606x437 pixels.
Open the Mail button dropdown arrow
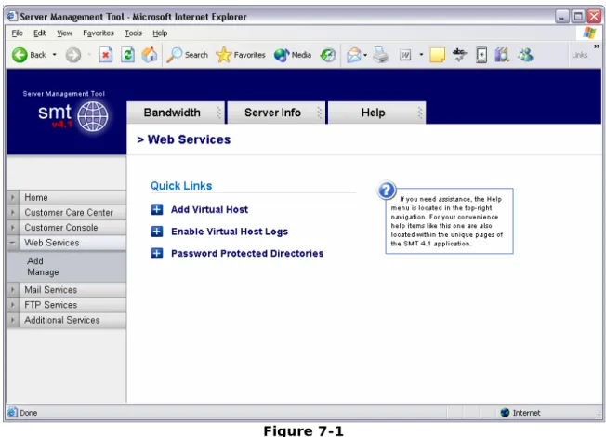coord(365,55)
